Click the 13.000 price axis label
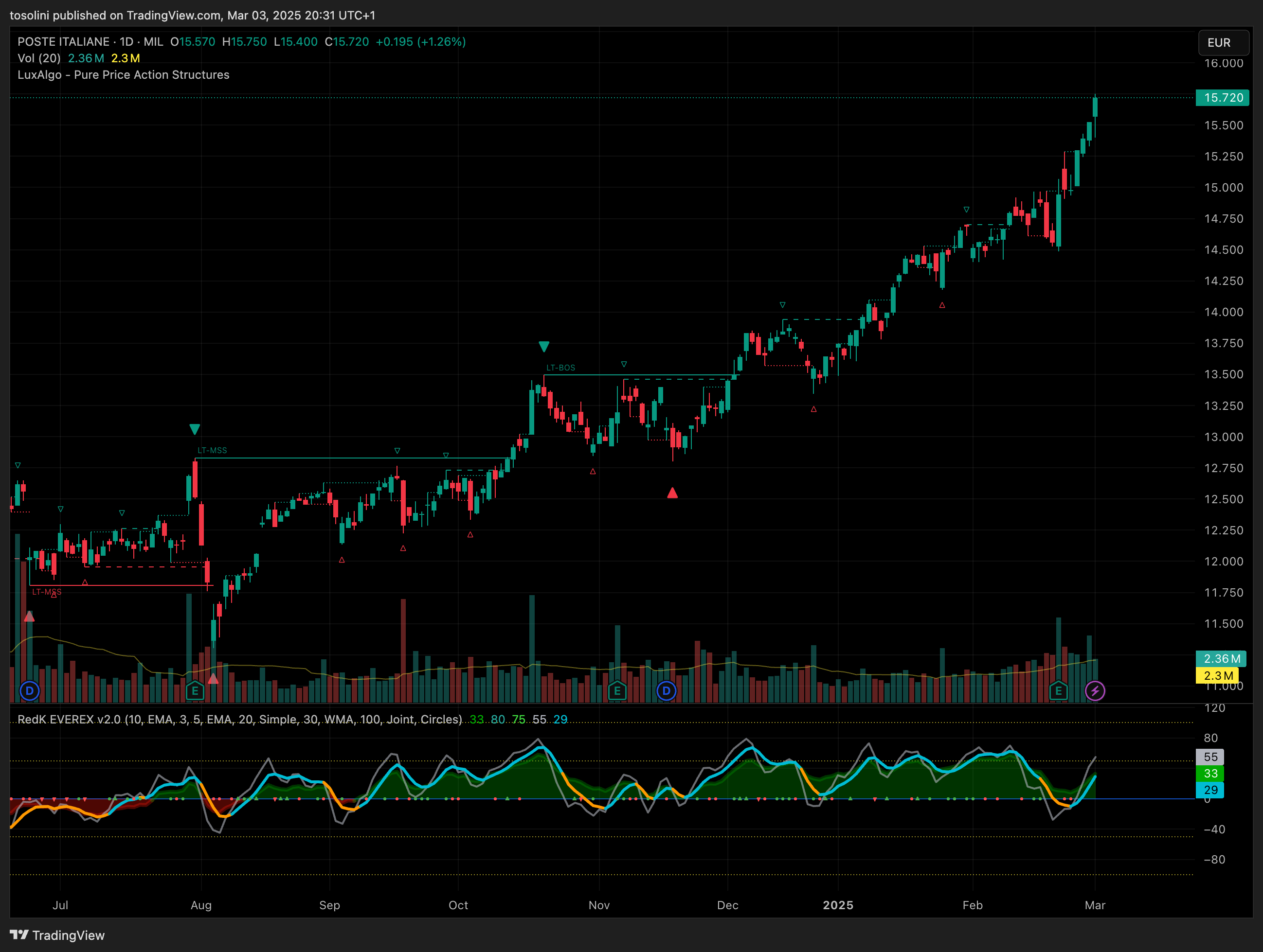Image resolution: width=1263 pixels, height=952 pixels. tap(1223, 437)
